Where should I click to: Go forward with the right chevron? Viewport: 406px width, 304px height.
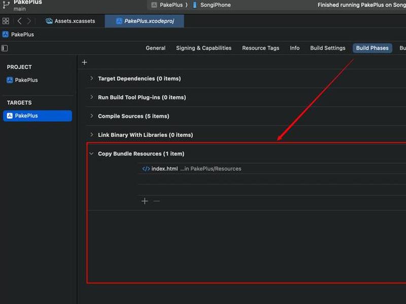[x=29, y=21]
